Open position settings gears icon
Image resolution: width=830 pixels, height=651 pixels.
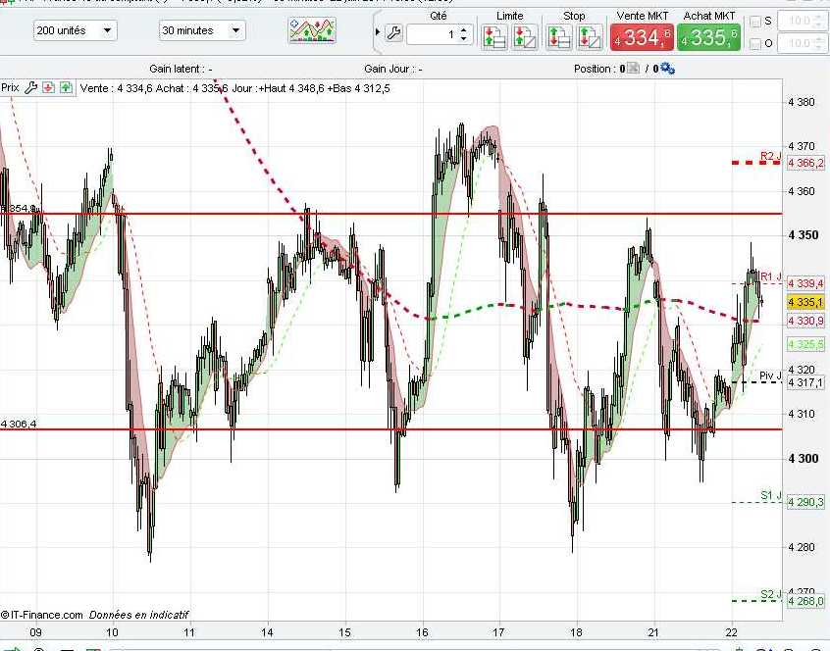point(667,69)
